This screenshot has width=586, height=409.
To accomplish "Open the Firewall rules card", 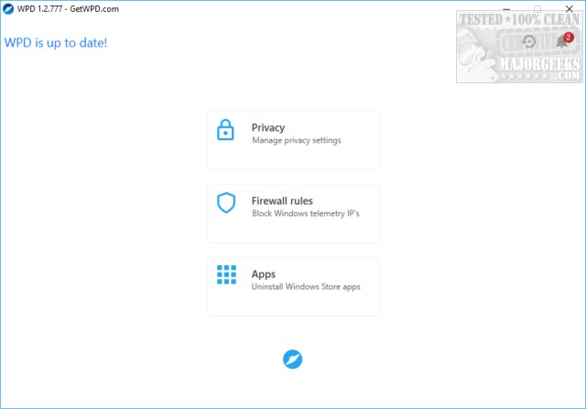I will (x=293, y=214).
